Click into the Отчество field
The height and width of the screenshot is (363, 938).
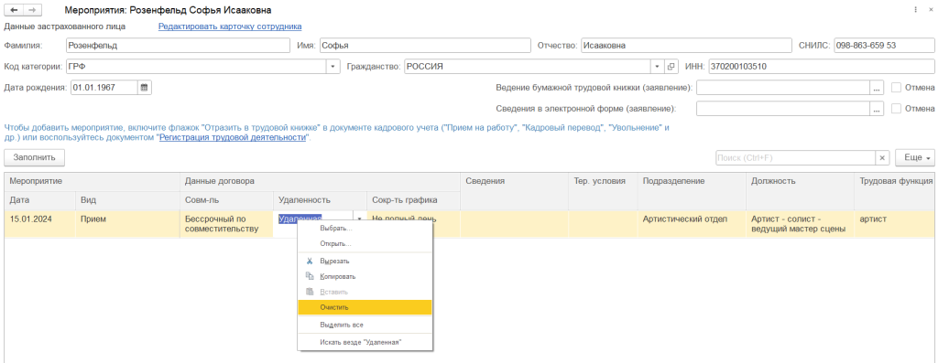(x=686, y=46)
